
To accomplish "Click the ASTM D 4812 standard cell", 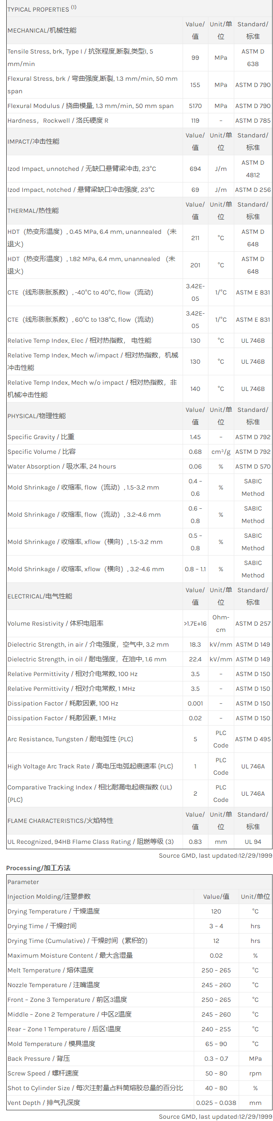I will [x=253, y=169].
